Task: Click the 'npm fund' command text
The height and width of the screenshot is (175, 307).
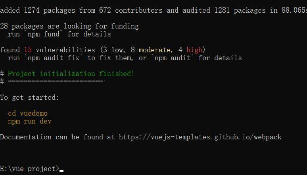Action: point(44,34)
